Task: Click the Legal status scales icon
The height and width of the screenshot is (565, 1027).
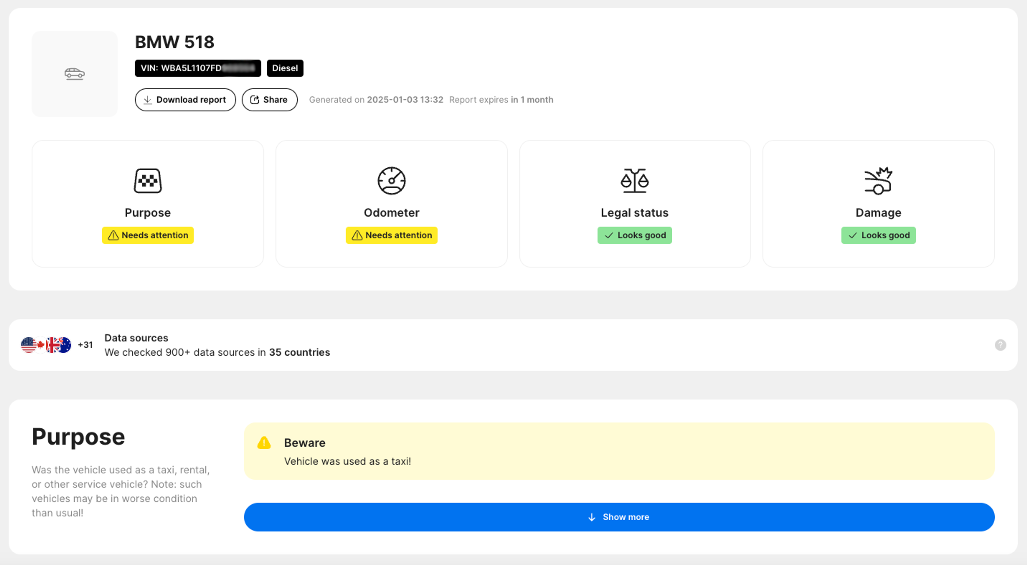Action: [x=634, y=181]
